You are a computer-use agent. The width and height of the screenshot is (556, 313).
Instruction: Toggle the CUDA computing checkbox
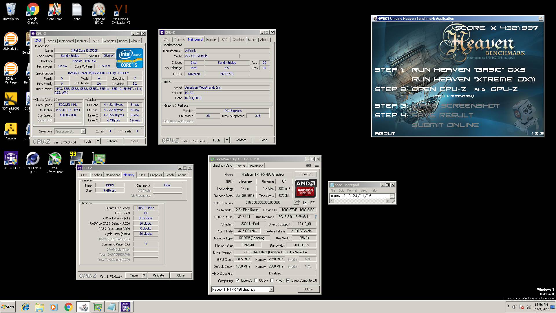point(256,280)
